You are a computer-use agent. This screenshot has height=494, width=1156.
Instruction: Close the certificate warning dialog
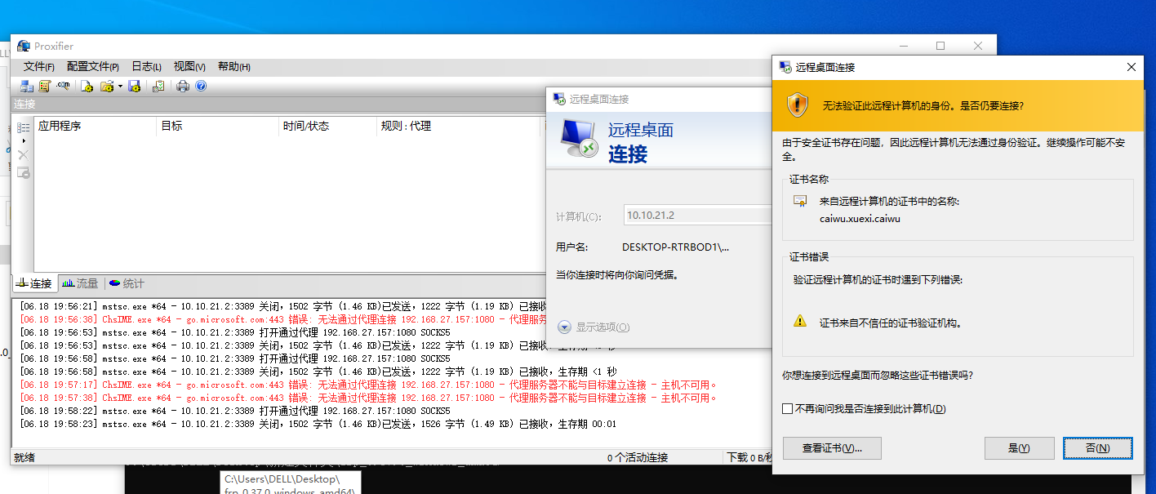click(1131, 67)
